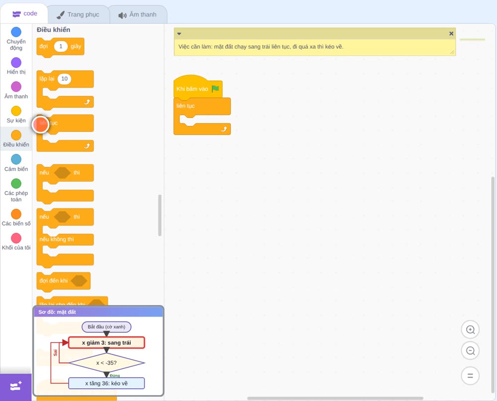Click the 'Bắt đầu (cờ xanh)' start node
This screenshot has height=401, width=497.
[x=106, y=327]
